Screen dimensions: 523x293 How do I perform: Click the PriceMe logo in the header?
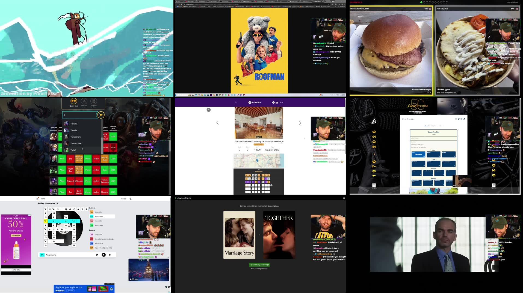[x=254, y=102]
